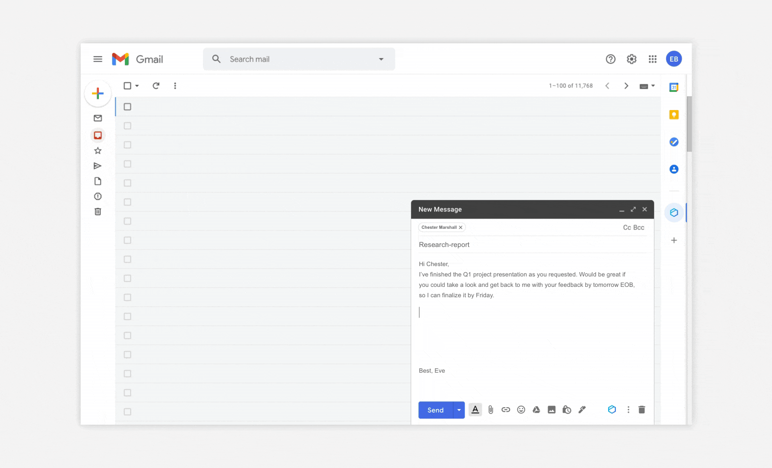Click the inbox vertical scrollbar

(689, 124)
